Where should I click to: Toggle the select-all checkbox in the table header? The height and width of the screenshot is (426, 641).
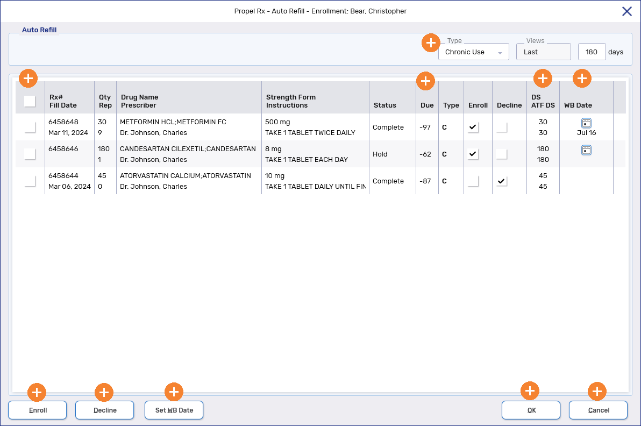pos(30,101)
